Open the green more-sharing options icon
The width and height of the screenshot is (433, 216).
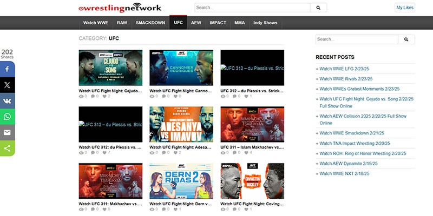[7, 148]
